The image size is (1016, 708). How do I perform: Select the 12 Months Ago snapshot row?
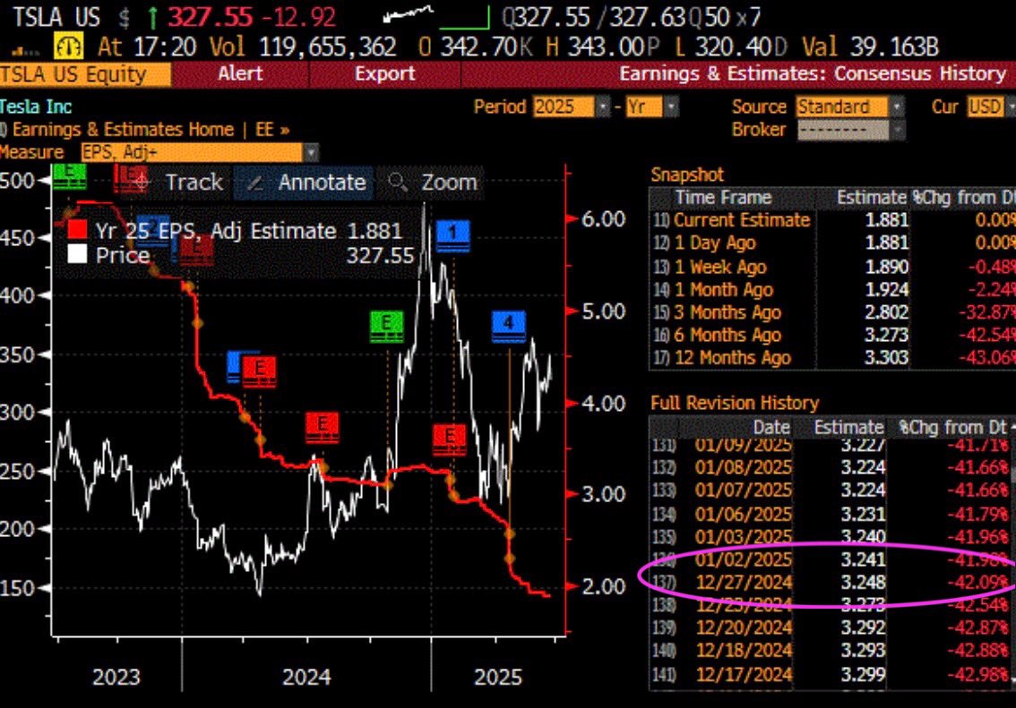click(832, 357)
